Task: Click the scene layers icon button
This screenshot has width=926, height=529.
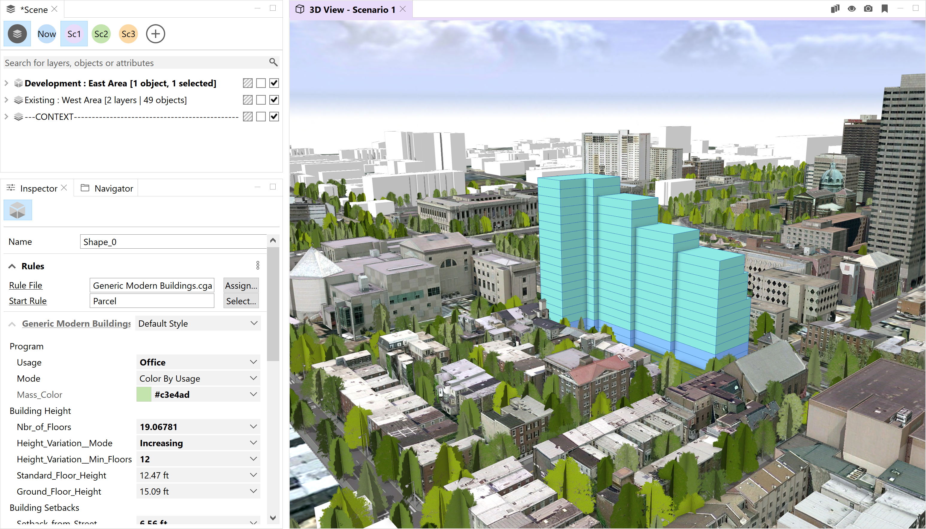Action: click(17, 34)
